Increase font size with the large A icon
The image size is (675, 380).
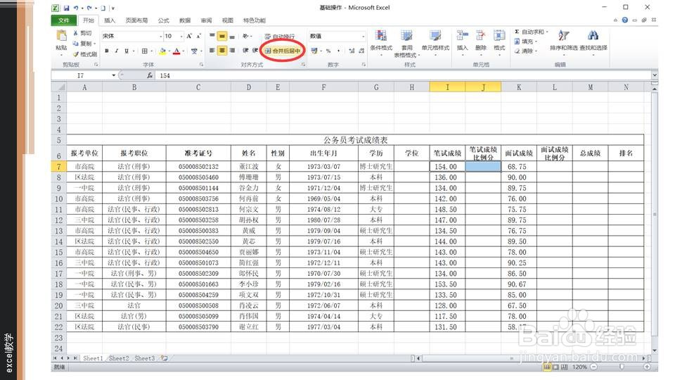pos(189,36)
